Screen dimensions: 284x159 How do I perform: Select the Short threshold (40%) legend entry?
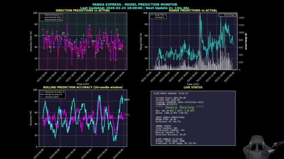click(51, 20)
